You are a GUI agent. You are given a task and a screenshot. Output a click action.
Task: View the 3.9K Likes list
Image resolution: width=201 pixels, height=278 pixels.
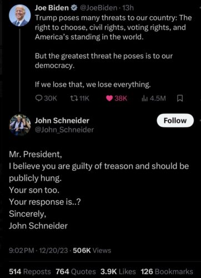[x=118, y=271]
